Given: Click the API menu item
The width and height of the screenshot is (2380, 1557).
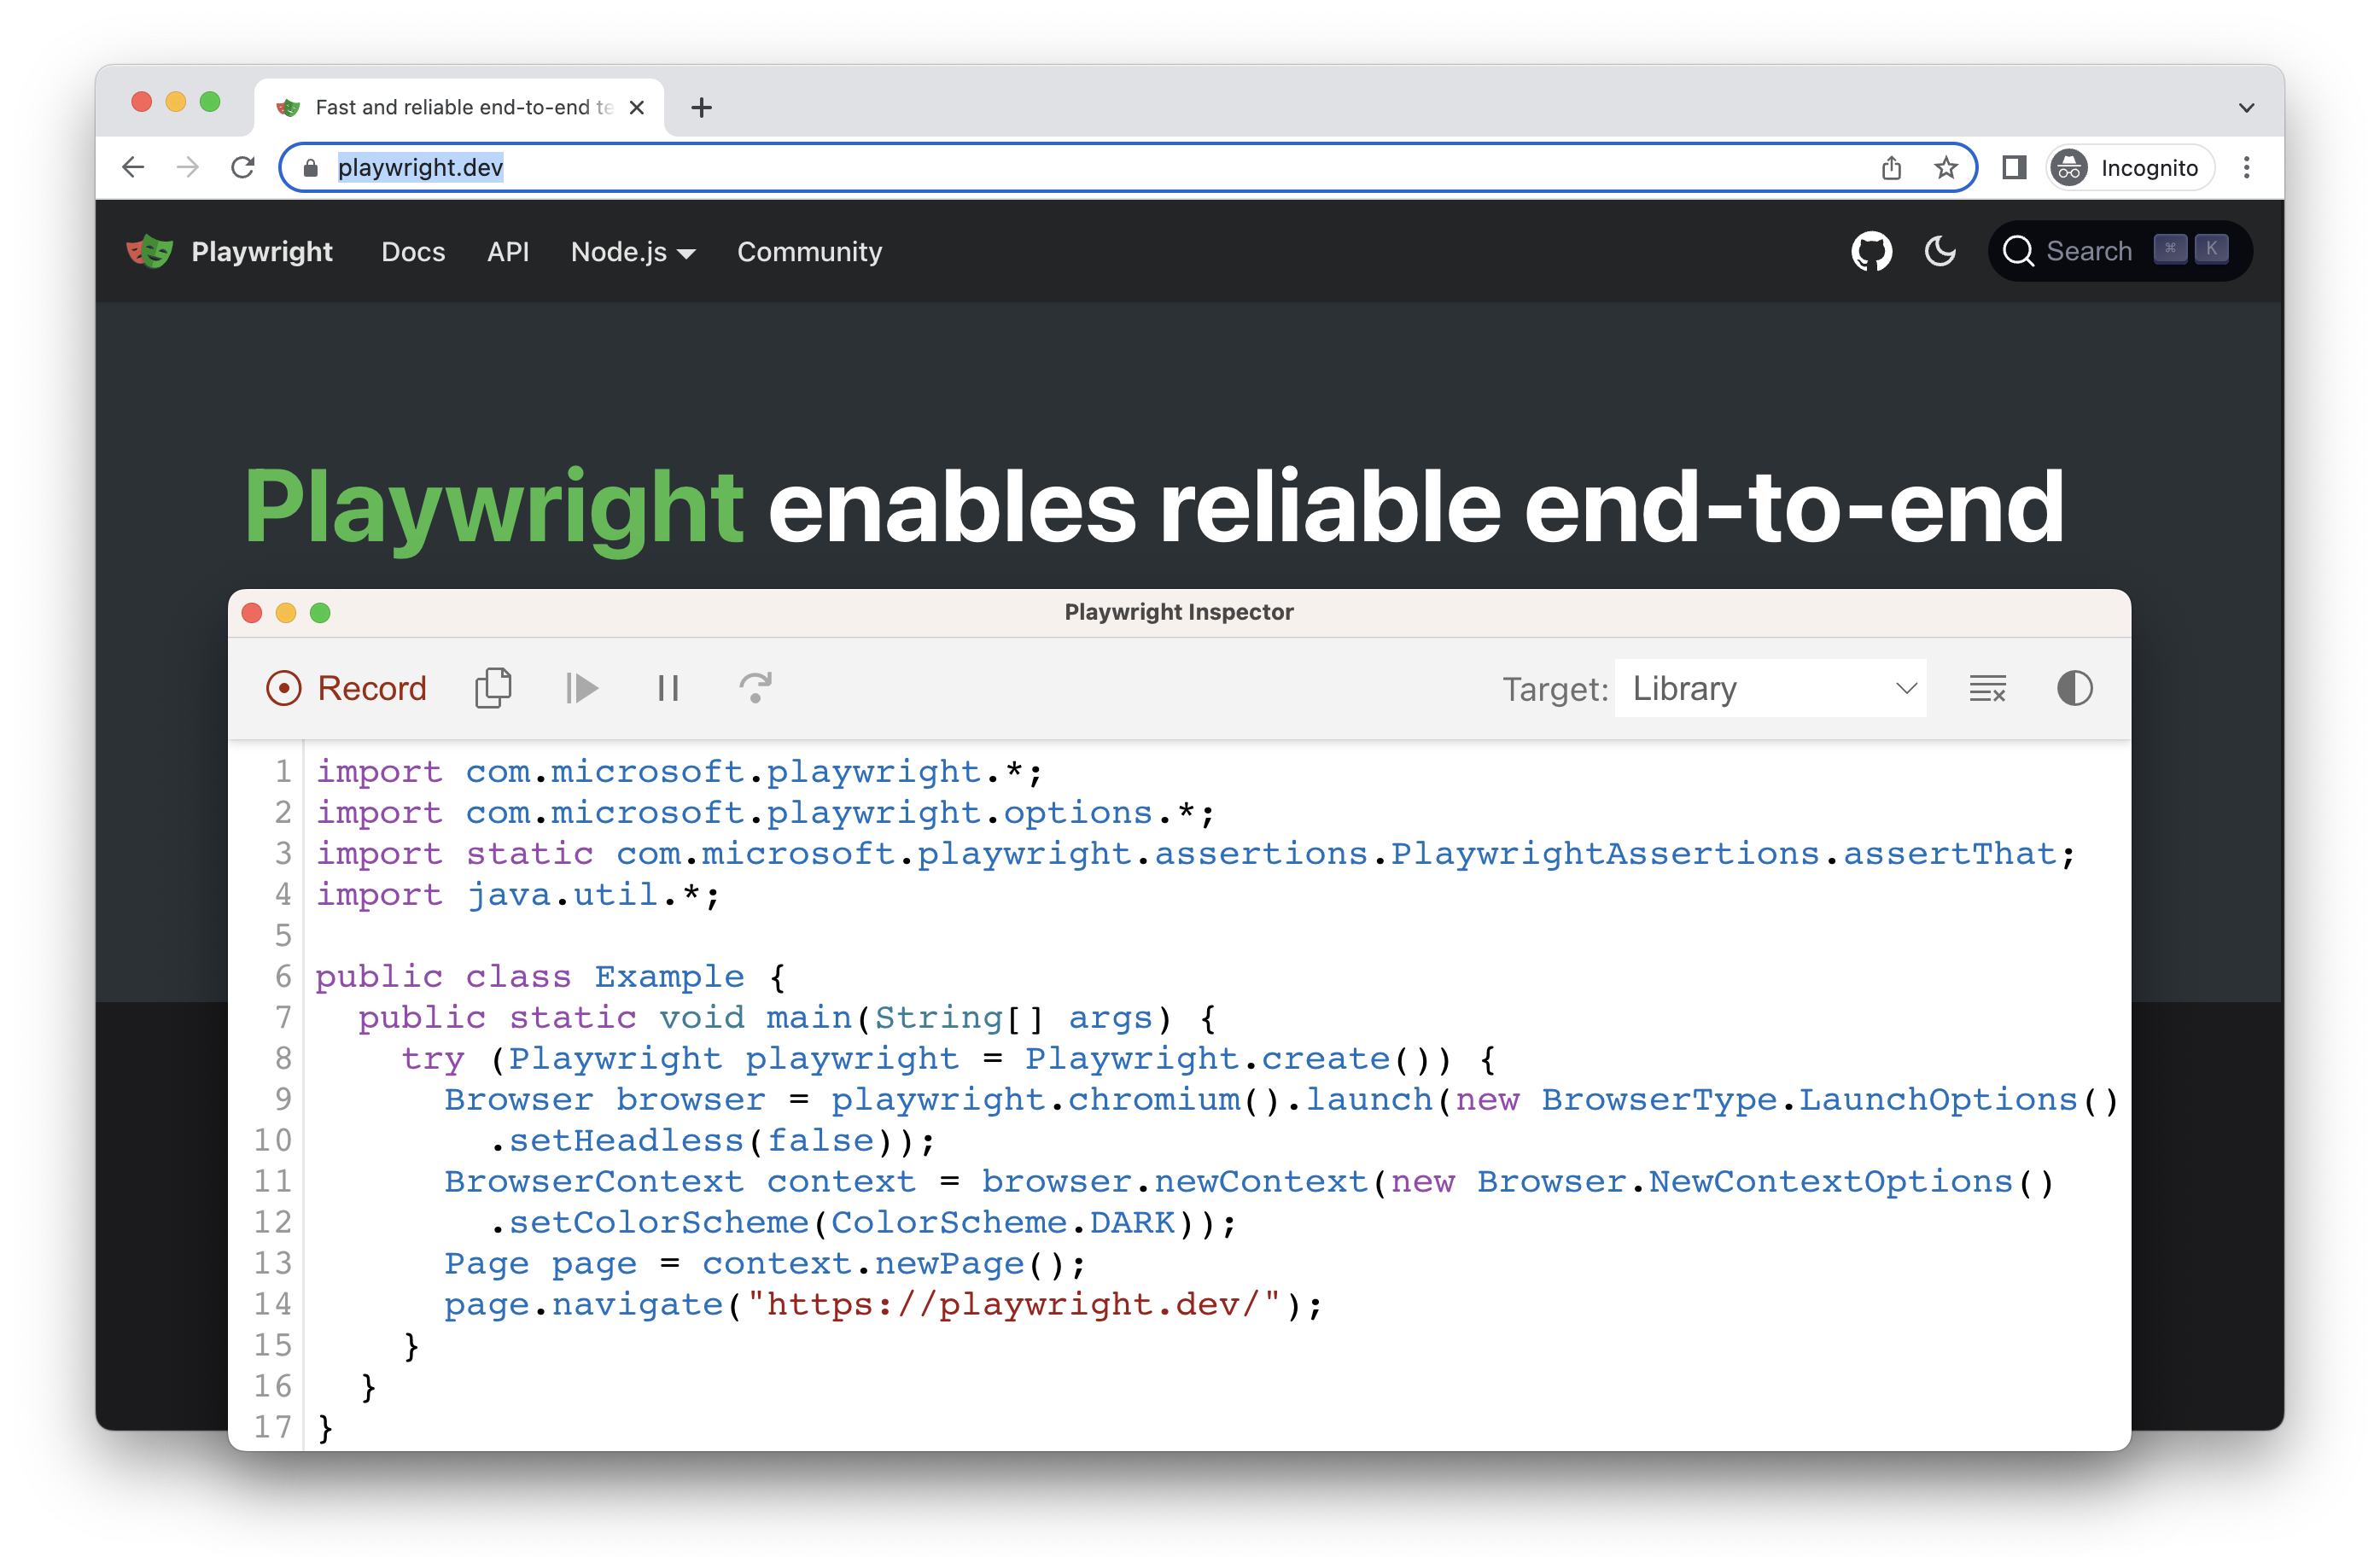Looking at the screenshot, I should point(504,252).
